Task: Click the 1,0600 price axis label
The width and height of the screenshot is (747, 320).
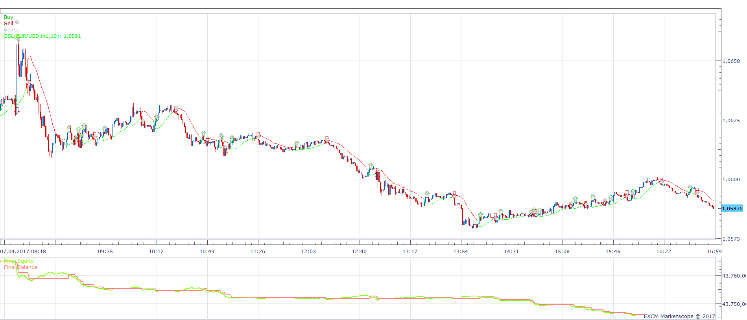Action: click(731, 180)
